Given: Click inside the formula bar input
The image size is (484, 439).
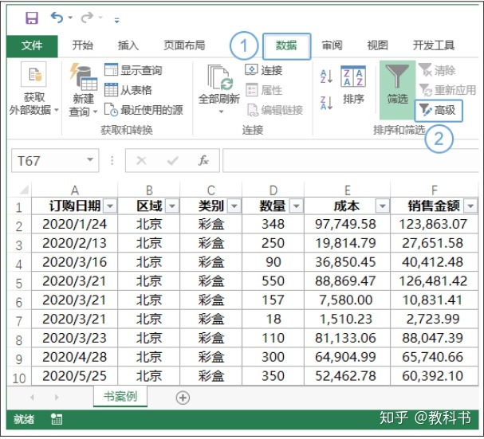Looking at the screenshot, I should click(x=351, y=160).
